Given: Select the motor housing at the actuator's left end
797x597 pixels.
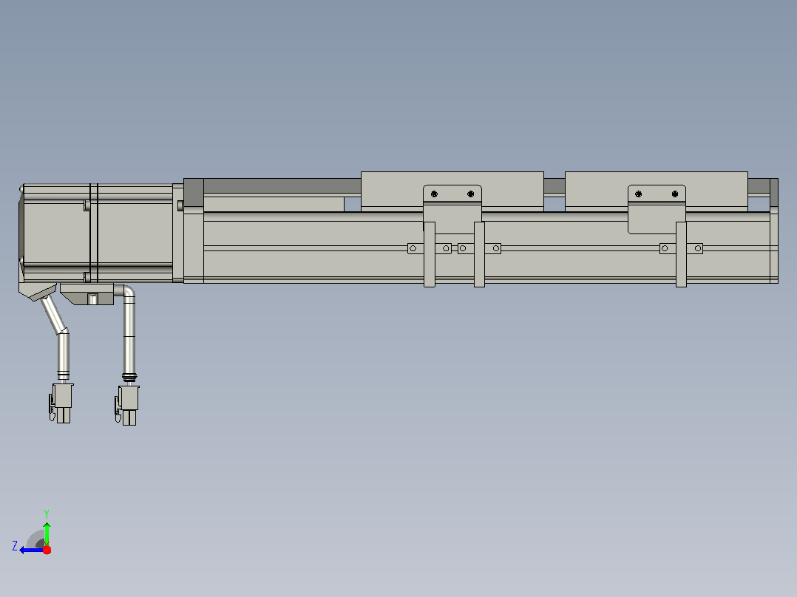Looking at the screenshot, I should pos(98,233).
